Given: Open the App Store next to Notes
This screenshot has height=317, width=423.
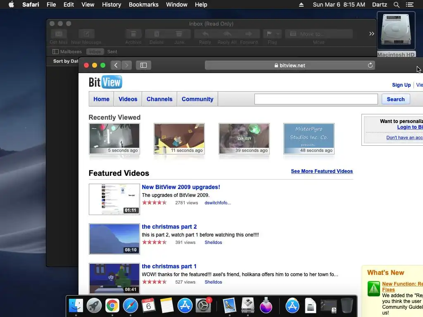Looking at the screenshot, I should point(185,306).
